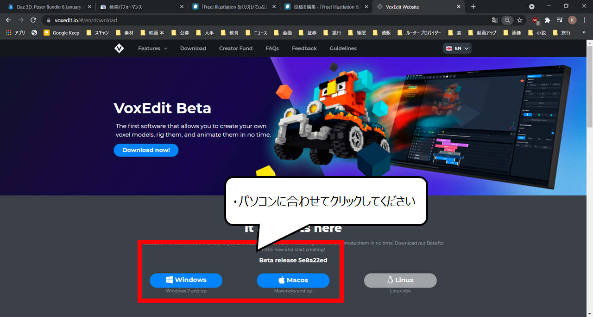The height and width of the screenshot is (317, 593).
Task: Open the 画像 bookmark folder
Action: (512, 33)
